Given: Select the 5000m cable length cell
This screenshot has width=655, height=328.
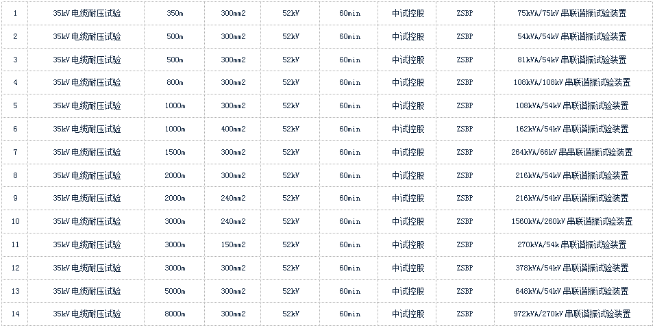Looking at the screenshot, I should pos(175,291).
